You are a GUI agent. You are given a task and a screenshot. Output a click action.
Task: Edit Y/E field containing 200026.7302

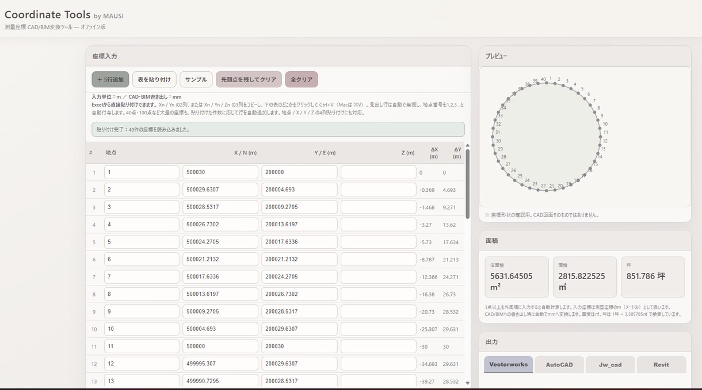pos(299,294)
